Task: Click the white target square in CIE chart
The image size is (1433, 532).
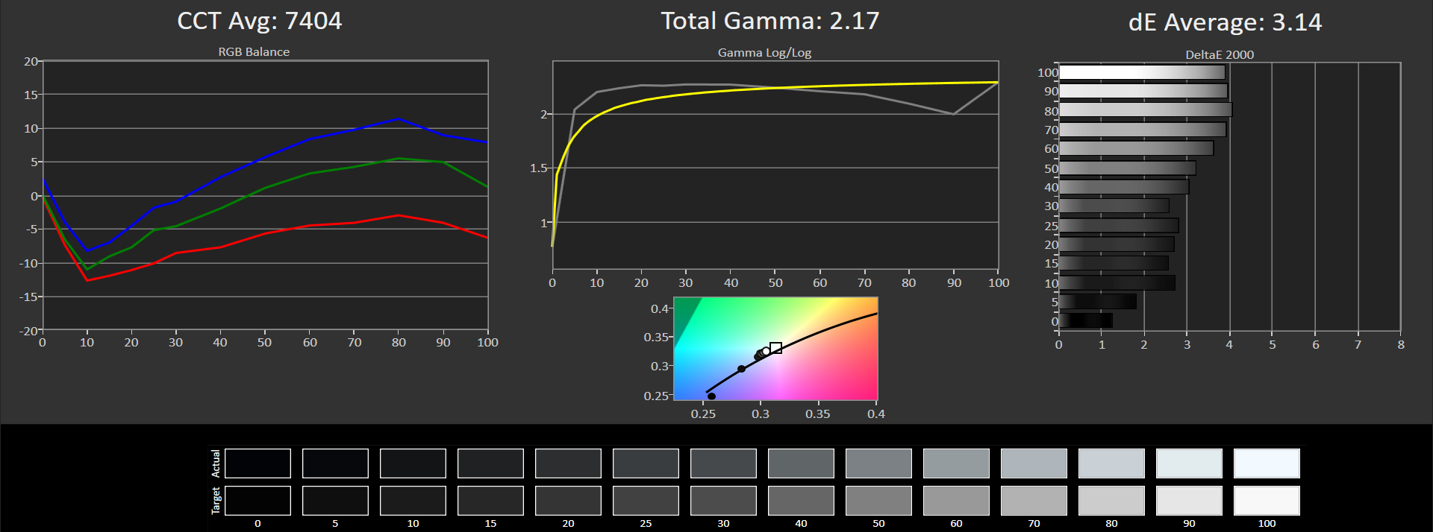Action: point(775,348)
